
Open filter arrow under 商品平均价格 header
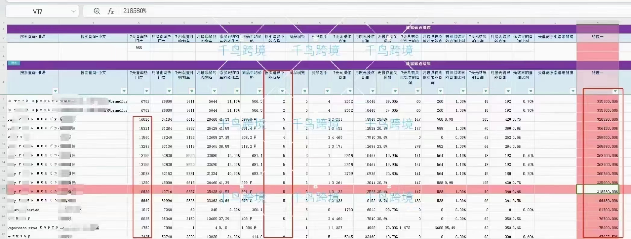point(259,91)
